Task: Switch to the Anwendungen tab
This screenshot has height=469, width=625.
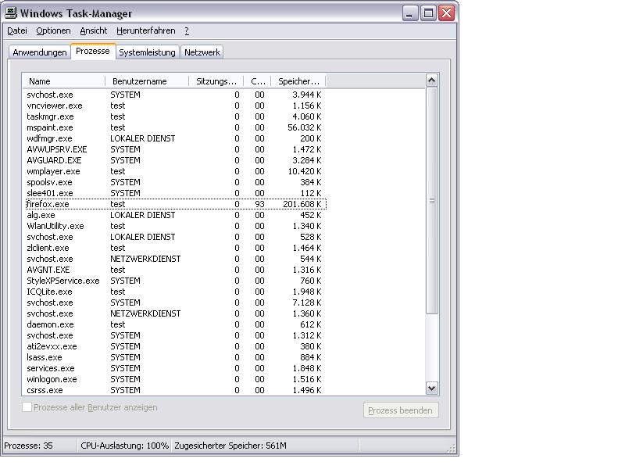Action: [x=40, y=52]
